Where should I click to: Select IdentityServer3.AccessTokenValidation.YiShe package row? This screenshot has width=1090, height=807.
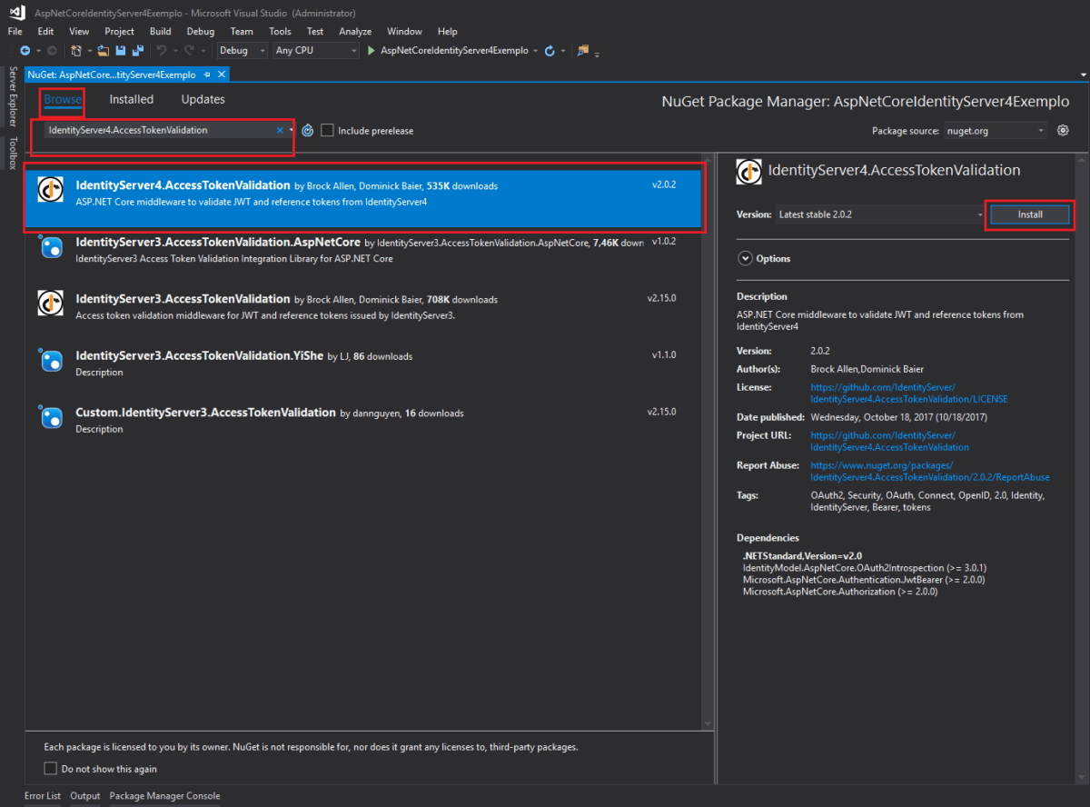tap(363, 364)
